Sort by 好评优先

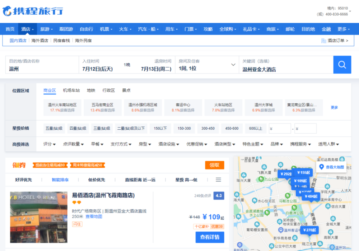[23, 180]
